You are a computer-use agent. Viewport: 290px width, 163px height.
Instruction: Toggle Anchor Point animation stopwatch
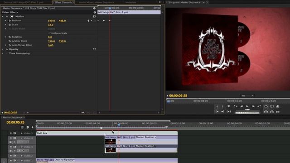pos(10,41)
